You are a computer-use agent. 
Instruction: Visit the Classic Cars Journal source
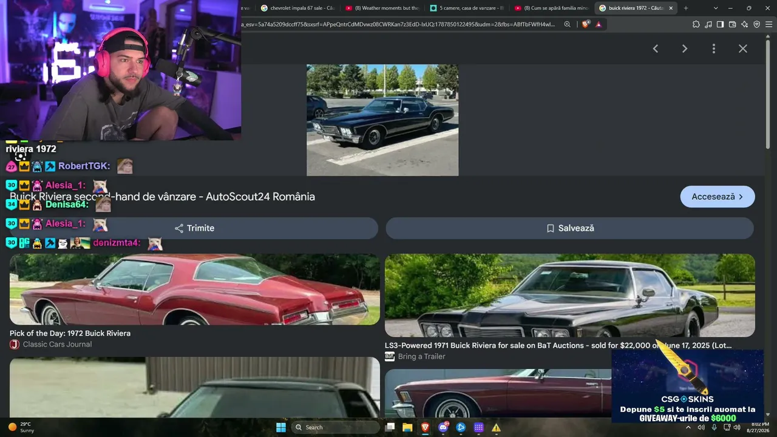point(57,345)
